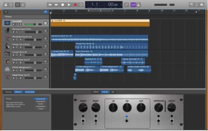Solo the Vintage Disco Break track
Image resolution: width=208 pixels, height=131 pixels.
pyautogui.click(x=17, y=48)
